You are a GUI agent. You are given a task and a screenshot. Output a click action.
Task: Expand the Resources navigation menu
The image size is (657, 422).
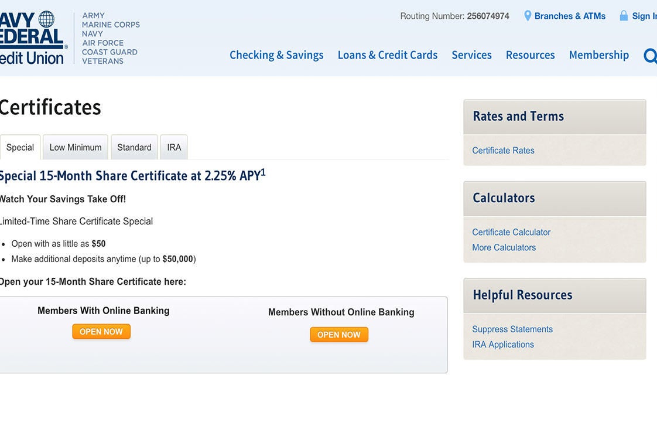tap(530, 55)
